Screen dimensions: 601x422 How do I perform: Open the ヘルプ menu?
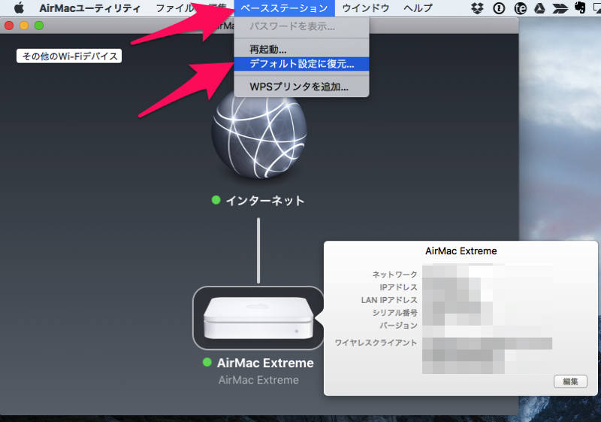[x=418, y=8]
